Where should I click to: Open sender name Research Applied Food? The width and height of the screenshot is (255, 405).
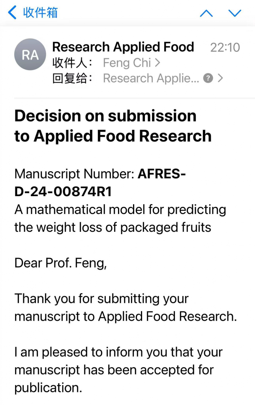click(x=123, y=47)
